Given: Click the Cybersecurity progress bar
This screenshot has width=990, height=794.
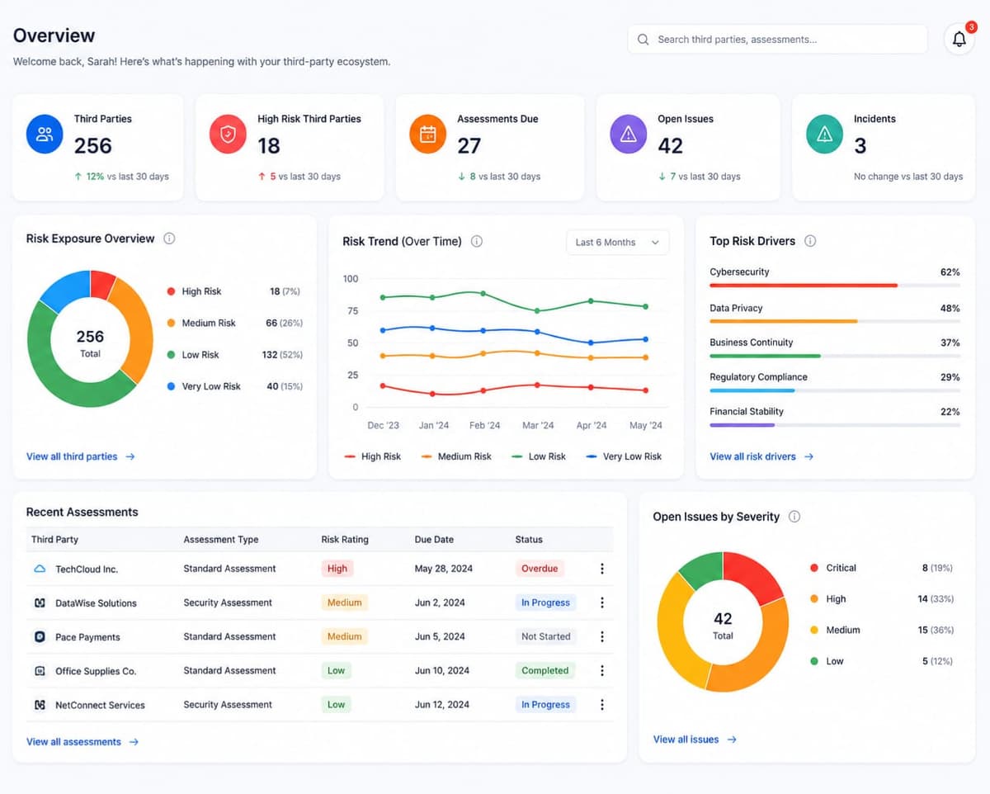Looking at the screenshot, I should pos(835,286).
